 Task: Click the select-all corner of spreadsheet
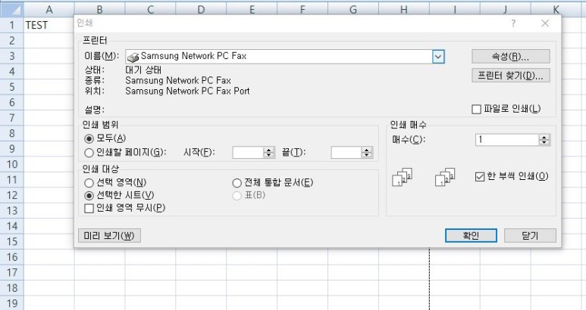pos(12,10)
